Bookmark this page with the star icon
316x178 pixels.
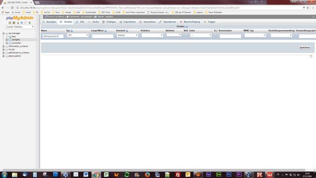pyautogui.click(x=308, y=8)
